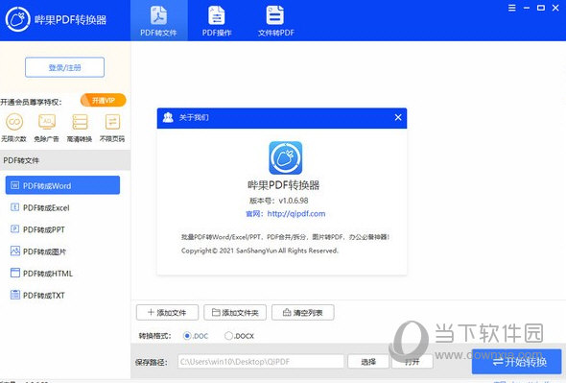Open the 文件转PDF tab
This screenshot has width=566, height=383.
[275, 20]
